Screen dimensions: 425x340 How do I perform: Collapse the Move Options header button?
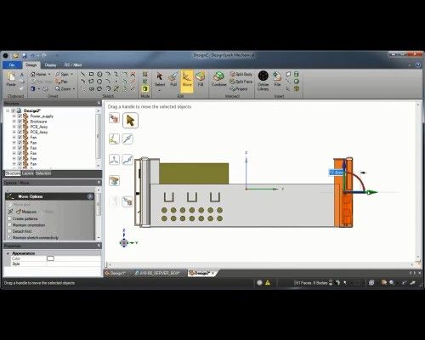tap(90, 196)
